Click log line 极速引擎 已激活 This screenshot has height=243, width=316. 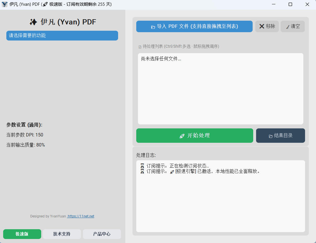click(200, 171)
